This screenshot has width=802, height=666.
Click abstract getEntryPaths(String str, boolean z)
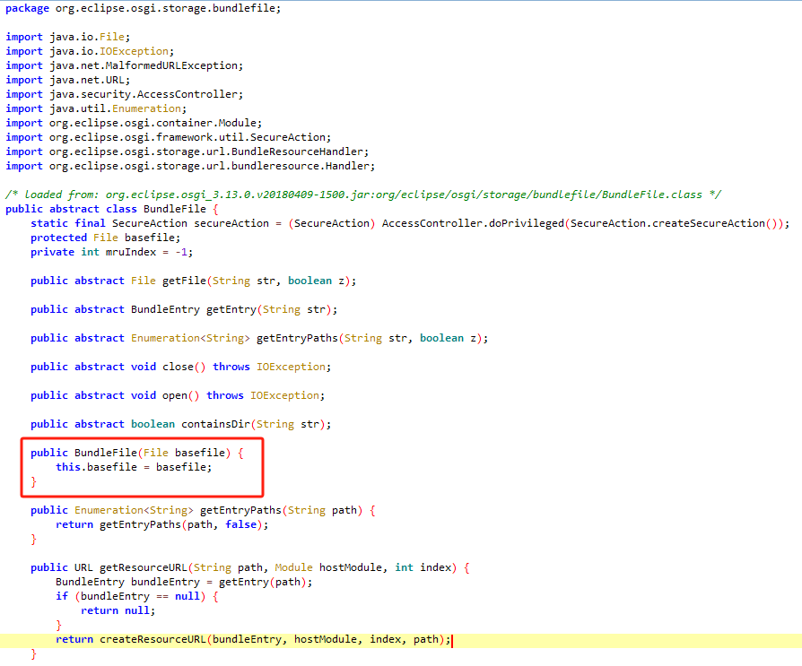click(x=259, y=337)
